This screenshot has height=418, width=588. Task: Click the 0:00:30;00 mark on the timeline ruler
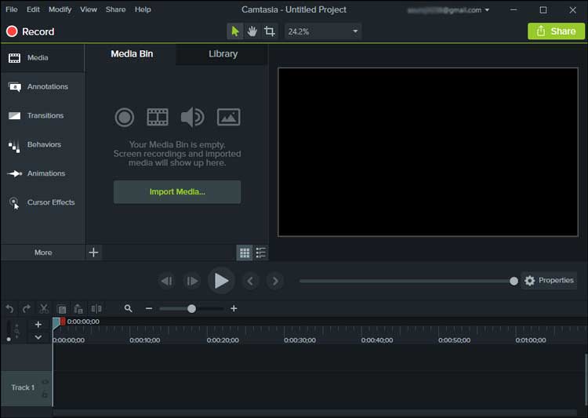tap(299, 340)
